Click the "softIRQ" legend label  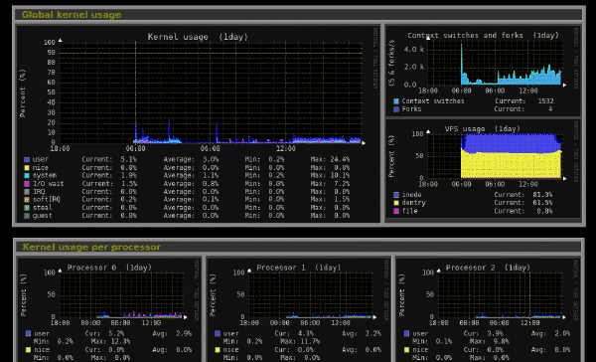click(x=47, y=200)
